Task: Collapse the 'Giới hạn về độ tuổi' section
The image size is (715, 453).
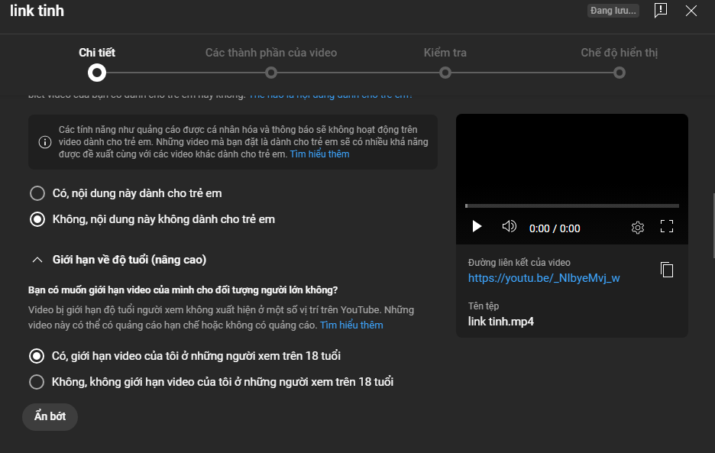Action: (x=37, y=260)
